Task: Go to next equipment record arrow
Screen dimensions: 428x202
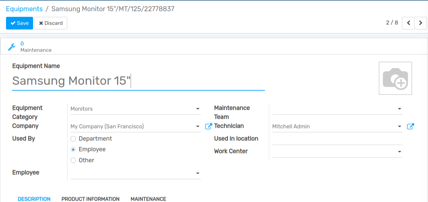Action: click(x=421, y=23)
